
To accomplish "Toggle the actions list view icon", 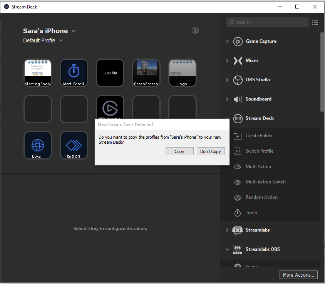I will point(315,22).
